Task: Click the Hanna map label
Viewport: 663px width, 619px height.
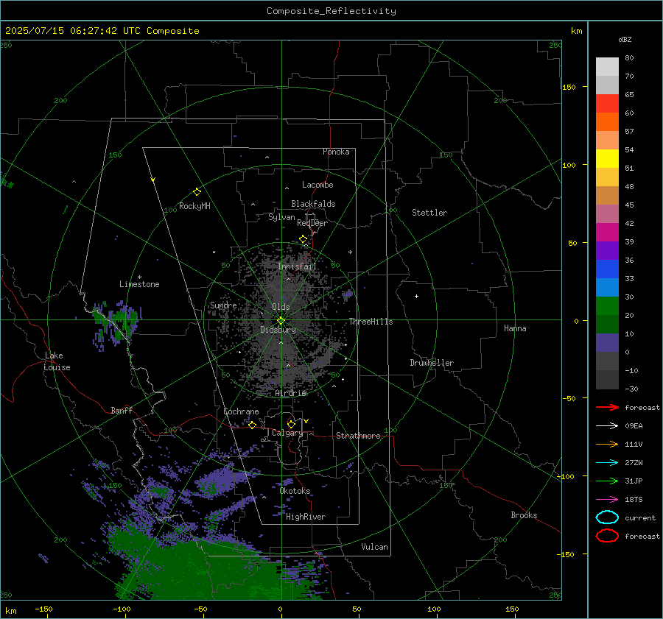Action: click(515, 328)
